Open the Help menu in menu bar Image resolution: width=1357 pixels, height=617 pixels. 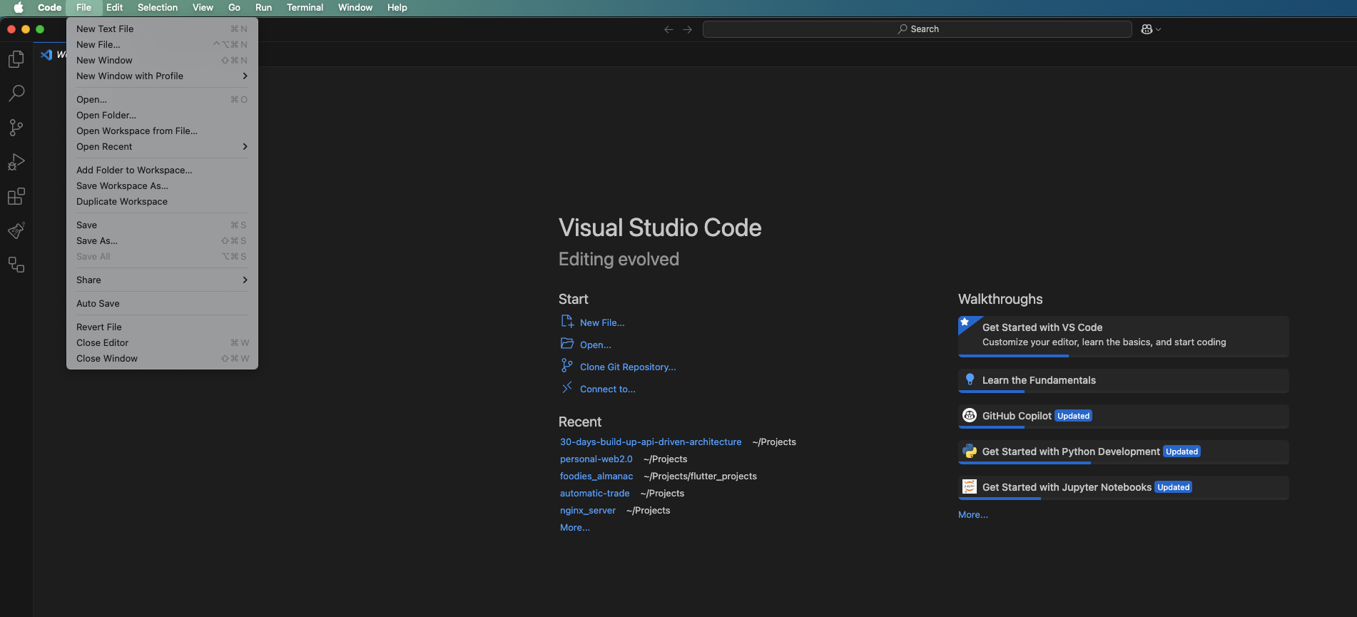(397, 7)
